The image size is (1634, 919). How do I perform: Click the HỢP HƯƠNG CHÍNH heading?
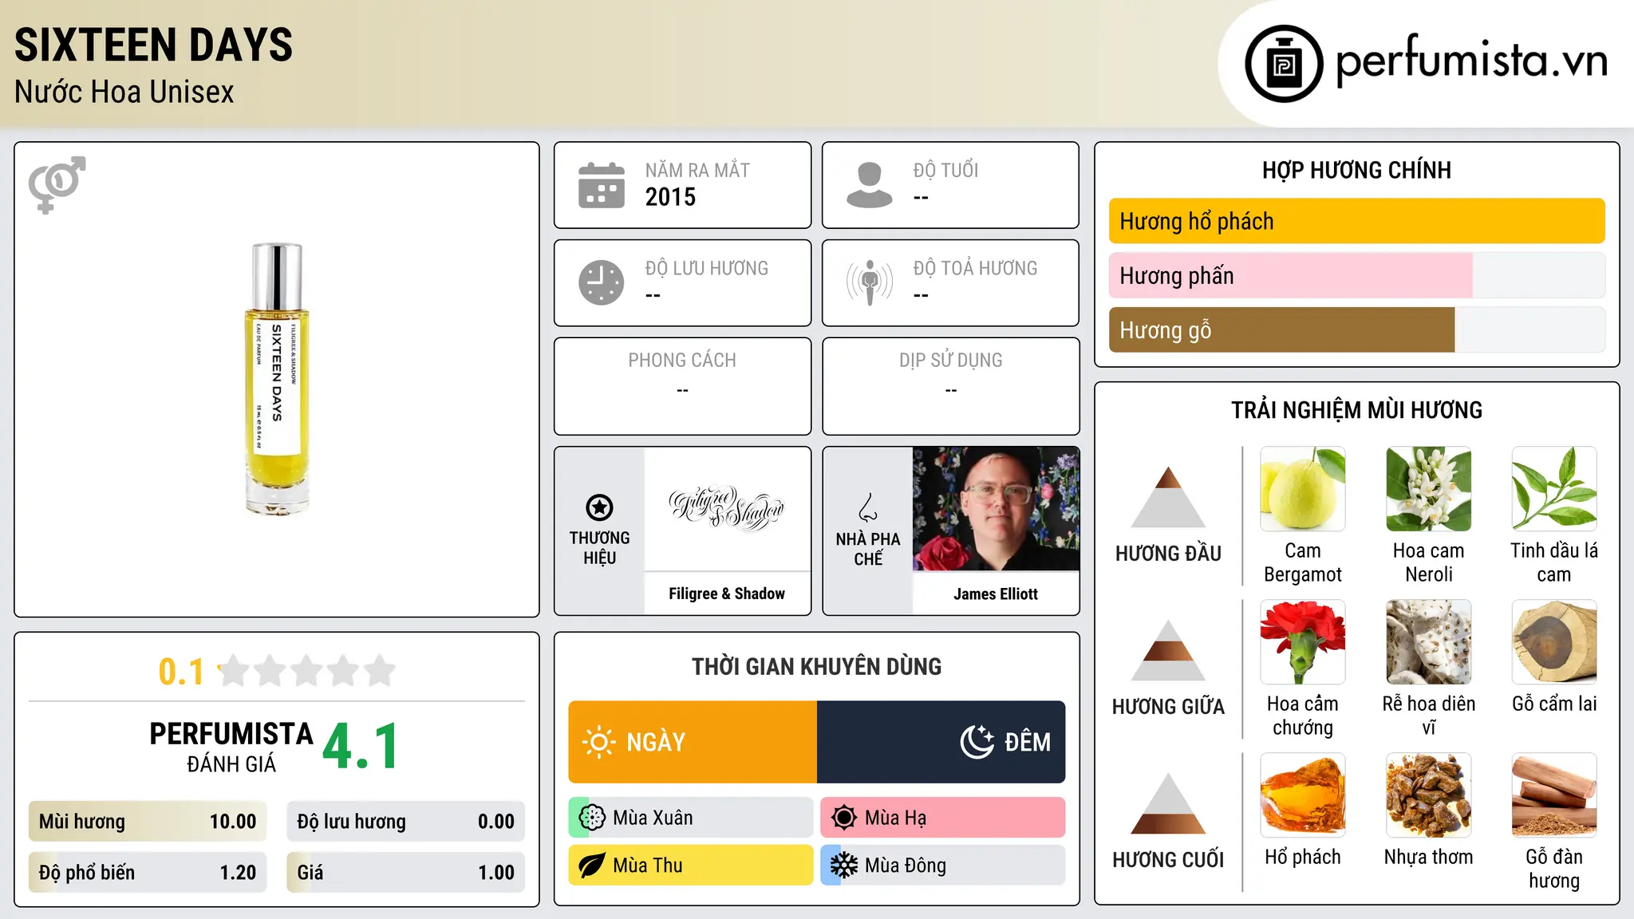pyautogui.click(x=1356, y=170)
